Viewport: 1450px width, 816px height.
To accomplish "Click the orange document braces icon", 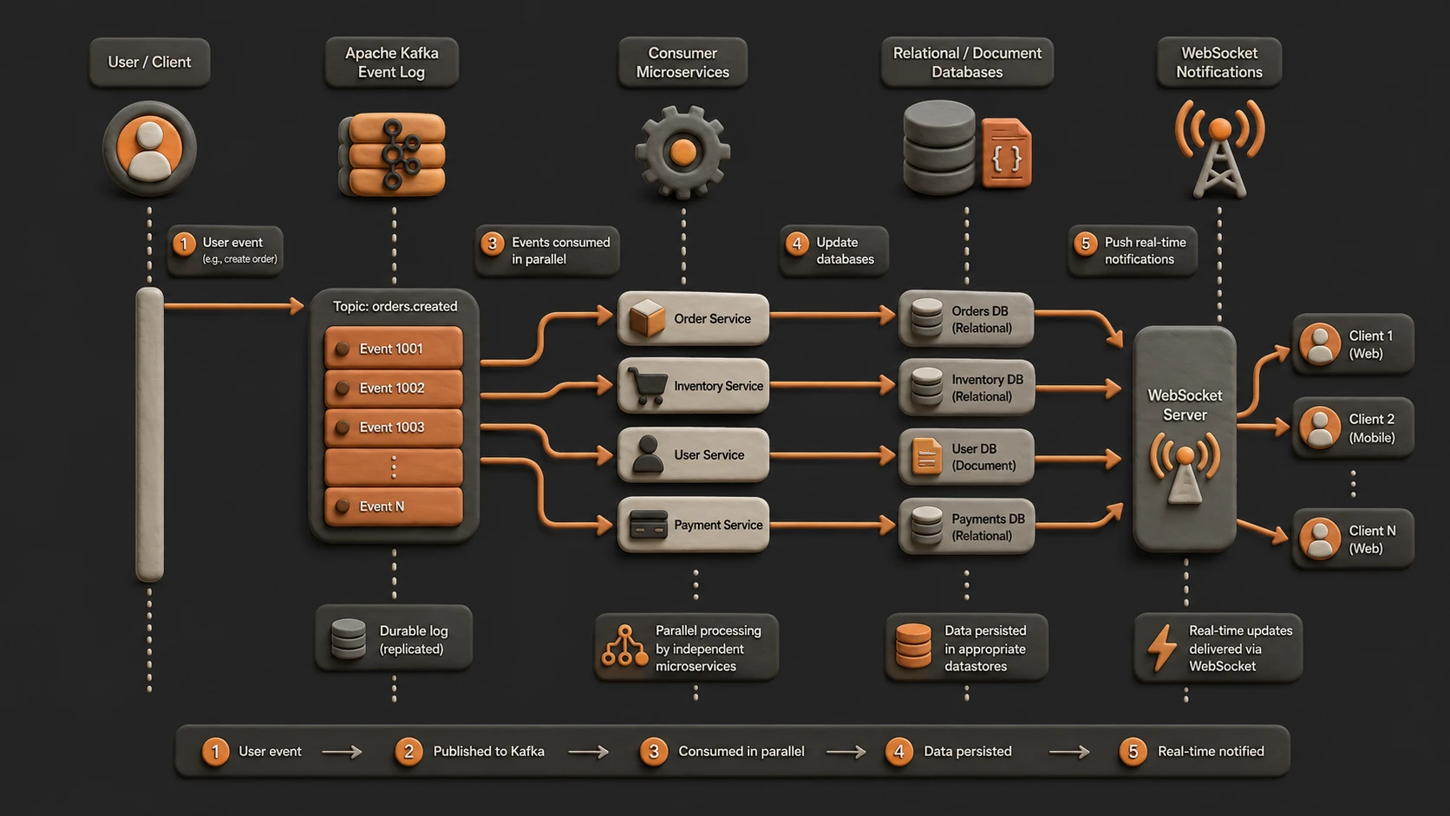I will (x=1006, y=153).
